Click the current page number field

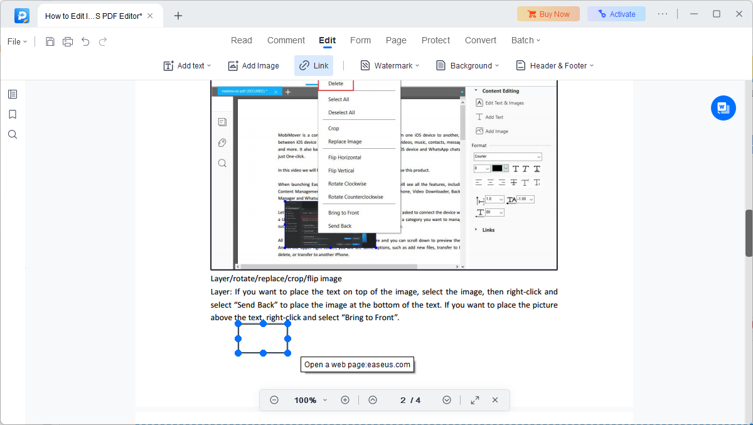point(403,400)
